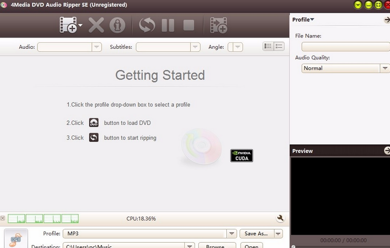Open the Destination path dropdown
The width and height of the screenshot is (390, 248).
pyautogui.click(x=189, y=246)
